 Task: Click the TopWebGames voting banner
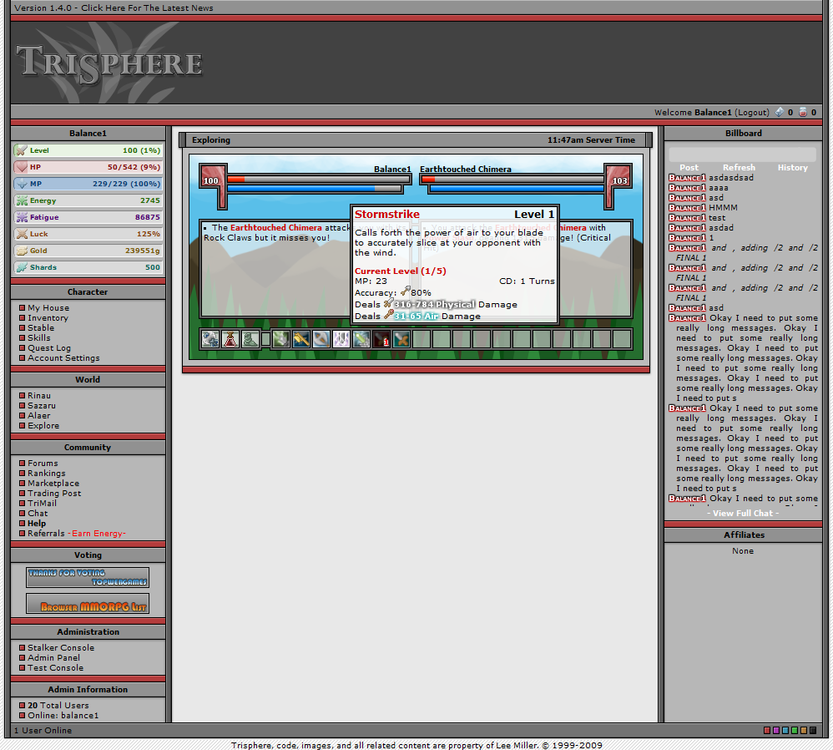tap(88, 578)
